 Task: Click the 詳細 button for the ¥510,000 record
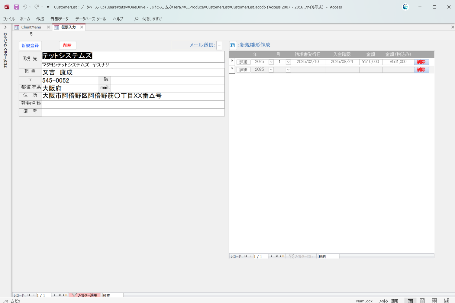(243, 62)
